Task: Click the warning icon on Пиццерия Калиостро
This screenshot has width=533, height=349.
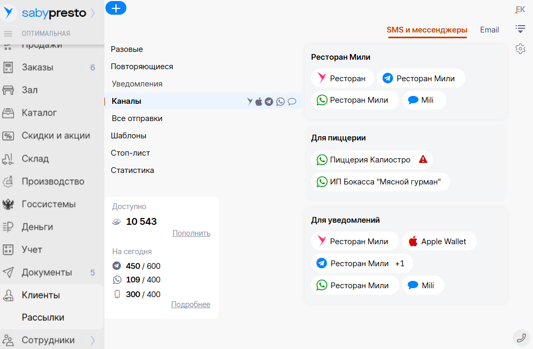Action: click(x=423, y=159)
